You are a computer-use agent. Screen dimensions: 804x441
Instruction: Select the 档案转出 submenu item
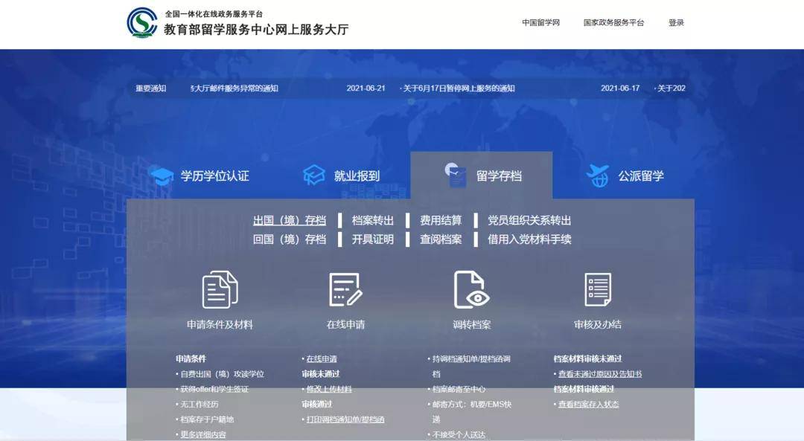[x=373, y=220]
